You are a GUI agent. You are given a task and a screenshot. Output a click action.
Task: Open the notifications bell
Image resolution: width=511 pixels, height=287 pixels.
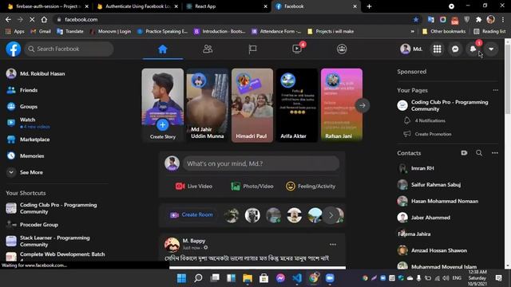tap(473, 49)
